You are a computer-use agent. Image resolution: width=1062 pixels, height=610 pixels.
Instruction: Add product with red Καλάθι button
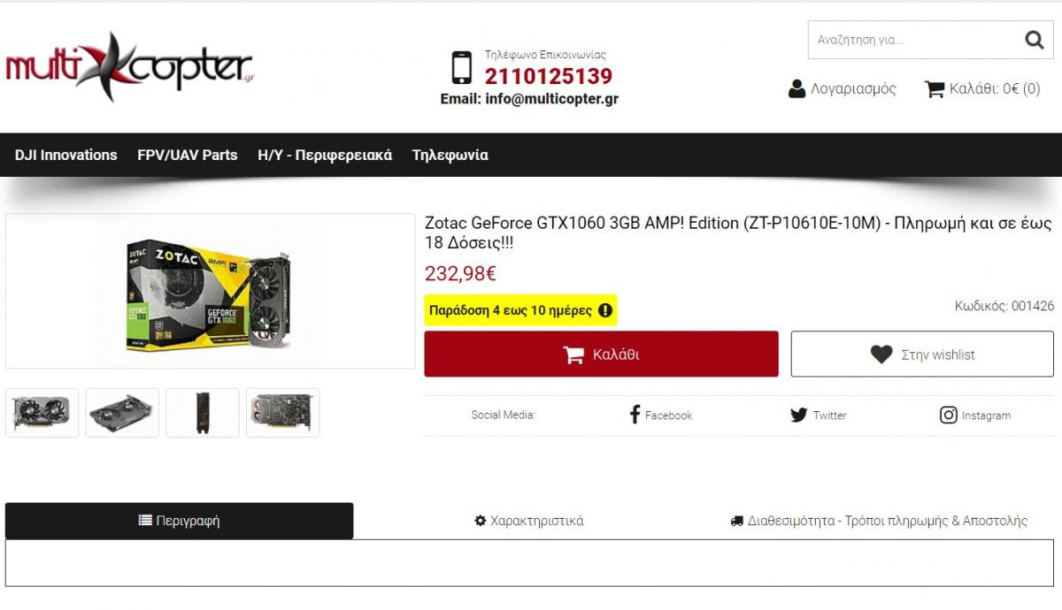click(601, 355)
